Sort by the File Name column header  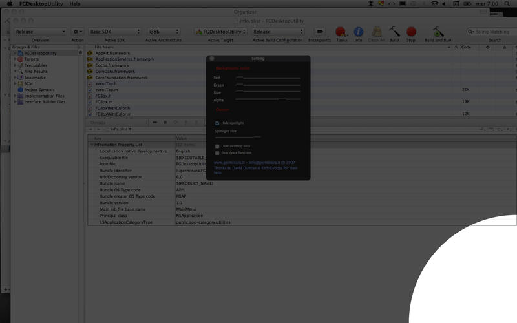coord(104,47)
